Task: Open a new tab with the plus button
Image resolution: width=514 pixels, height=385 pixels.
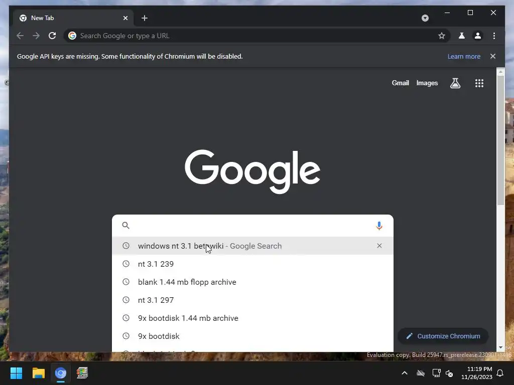Action: 145,18
